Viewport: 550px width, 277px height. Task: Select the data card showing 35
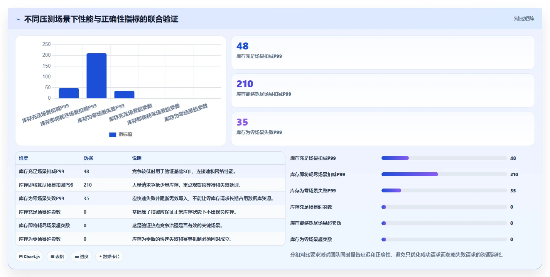point(383,129)
